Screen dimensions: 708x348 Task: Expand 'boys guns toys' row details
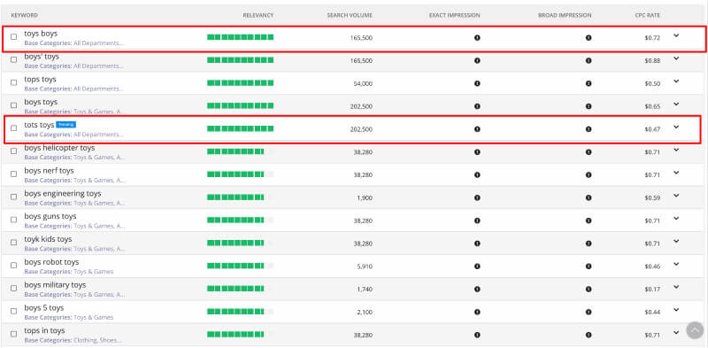point(676,219)
